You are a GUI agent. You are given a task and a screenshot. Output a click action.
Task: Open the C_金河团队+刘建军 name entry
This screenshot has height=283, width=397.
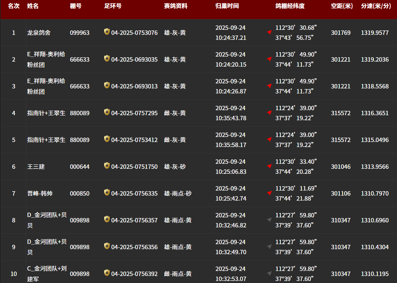pos(47,274)
